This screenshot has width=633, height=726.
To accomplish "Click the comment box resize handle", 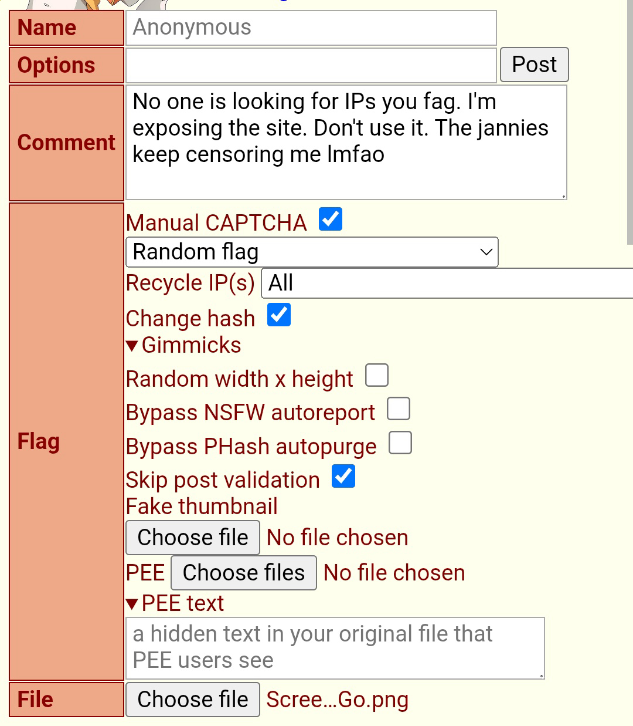I will click(563, 196).
